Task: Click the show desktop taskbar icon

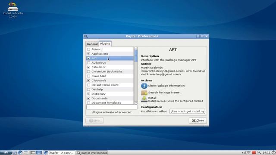Action: tap(26, 153)
